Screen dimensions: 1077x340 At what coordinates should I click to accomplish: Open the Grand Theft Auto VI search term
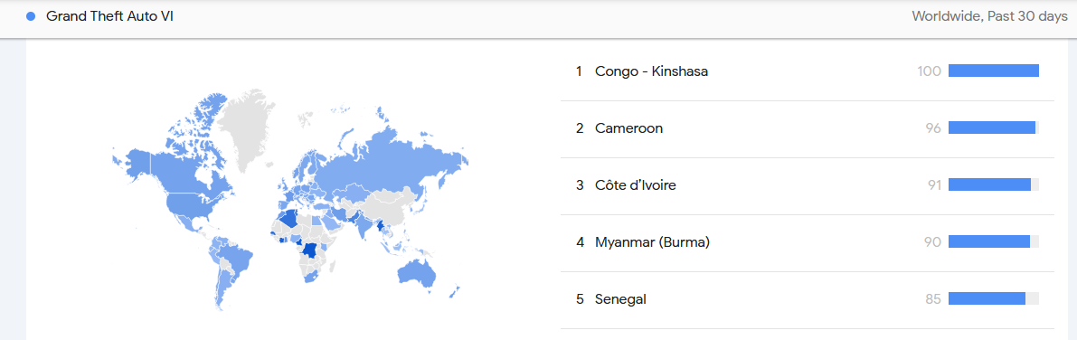(109, 15)
